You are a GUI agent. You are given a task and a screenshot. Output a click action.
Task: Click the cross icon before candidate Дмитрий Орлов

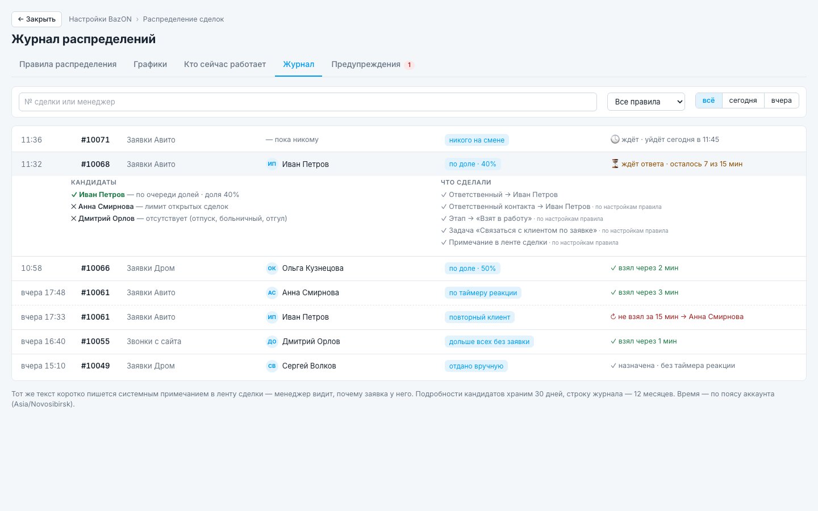tap(74, 219)
